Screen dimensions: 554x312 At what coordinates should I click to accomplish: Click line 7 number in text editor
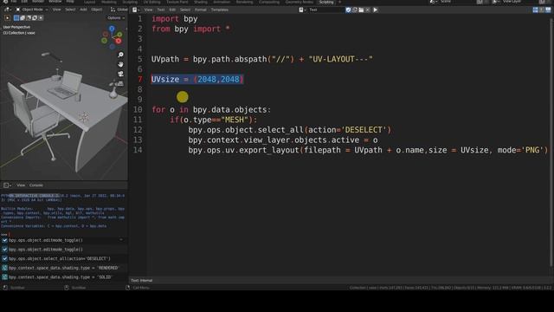click(x=140, y=79)
